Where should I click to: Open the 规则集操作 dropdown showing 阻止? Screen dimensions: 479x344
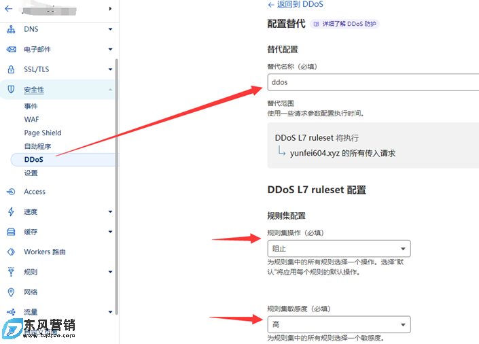[x=339, y=249]
